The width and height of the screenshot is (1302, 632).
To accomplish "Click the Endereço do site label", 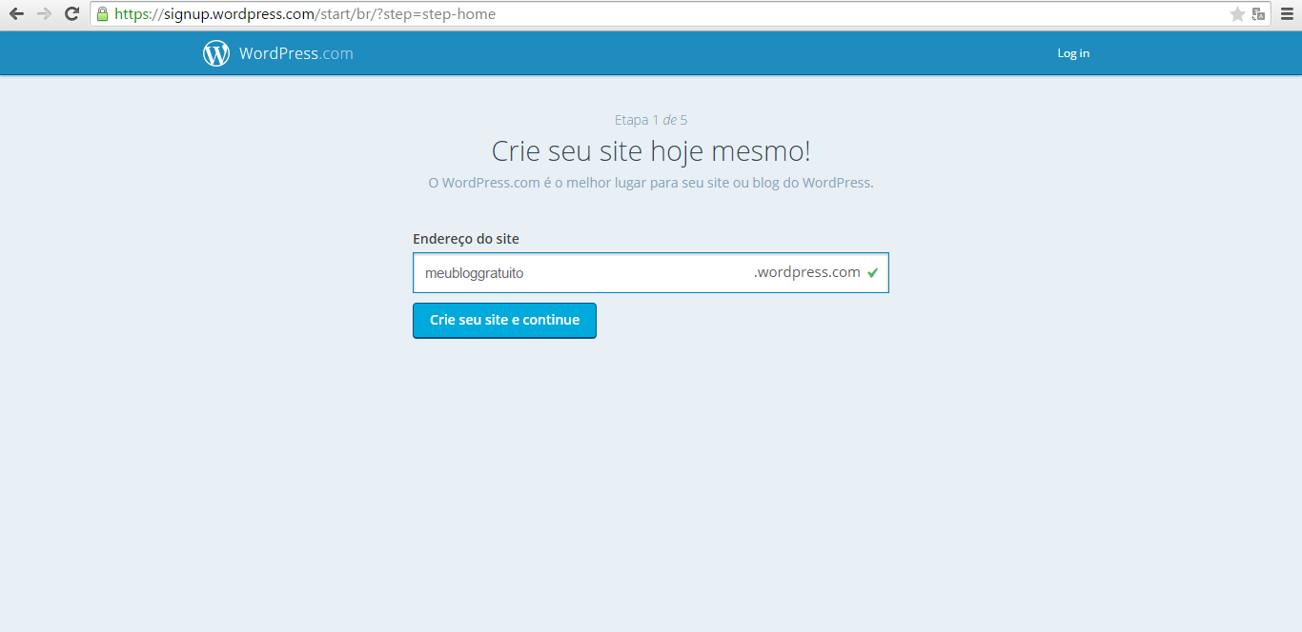I will point(466,239).
